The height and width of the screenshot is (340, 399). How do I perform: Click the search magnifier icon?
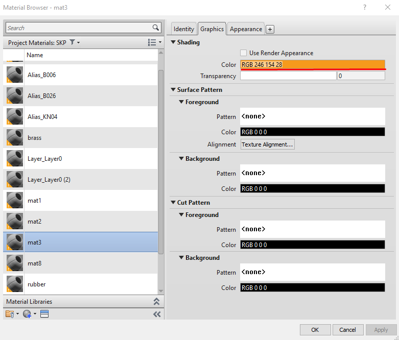point(155,28)
